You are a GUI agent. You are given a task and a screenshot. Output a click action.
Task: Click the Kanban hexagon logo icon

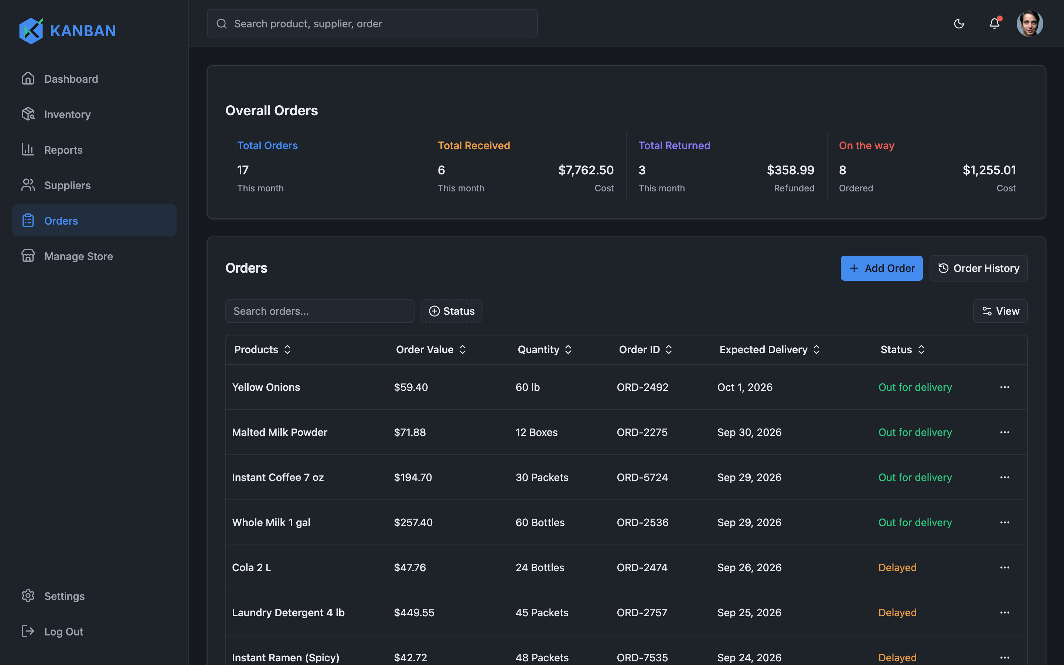[x=31, y=31]
